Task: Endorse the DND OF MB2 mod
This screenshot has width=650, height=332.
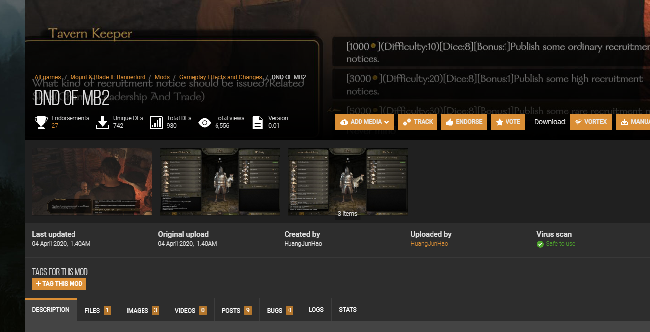Action: coord(464,122)
